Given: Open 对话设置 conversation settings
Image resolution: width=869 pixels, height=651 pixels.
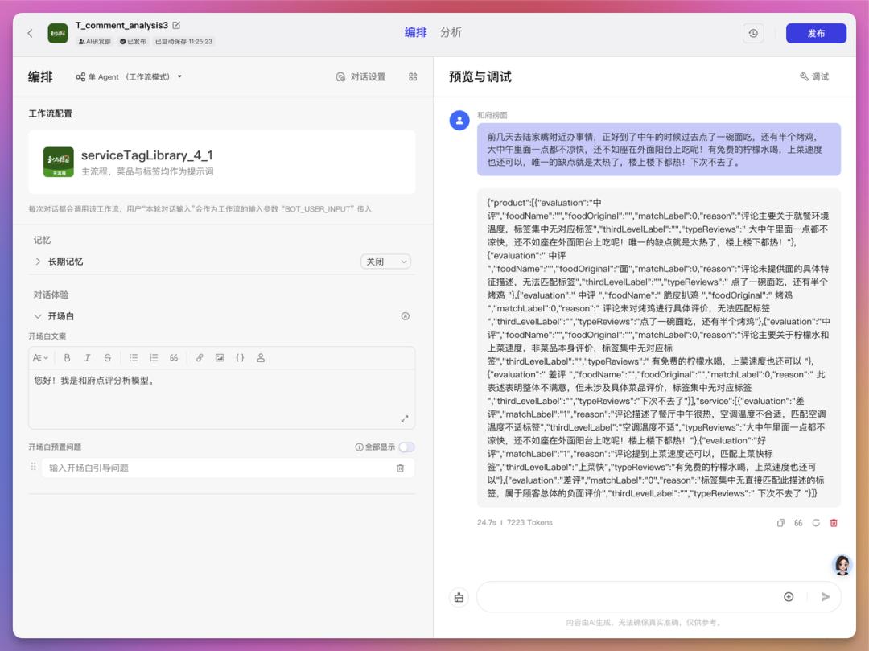Looking at the screenshot, I should point(360,77).
